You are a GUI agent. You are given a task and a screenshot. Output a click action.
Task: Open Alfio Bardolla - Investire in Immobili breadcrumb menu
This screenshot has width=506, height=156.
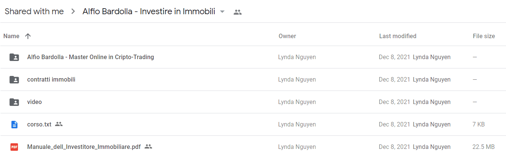click(149, 12)
